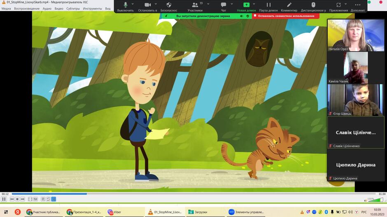This screenshot has height=217, width=387.
Task: Click VLC elapsed time 00:12
Action: click(5, 194)
